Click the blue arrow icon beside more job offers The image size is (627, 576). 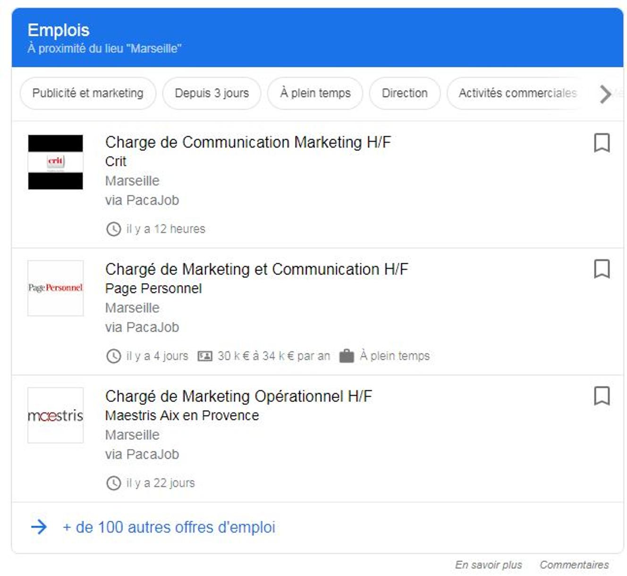[x=40, y=527]
